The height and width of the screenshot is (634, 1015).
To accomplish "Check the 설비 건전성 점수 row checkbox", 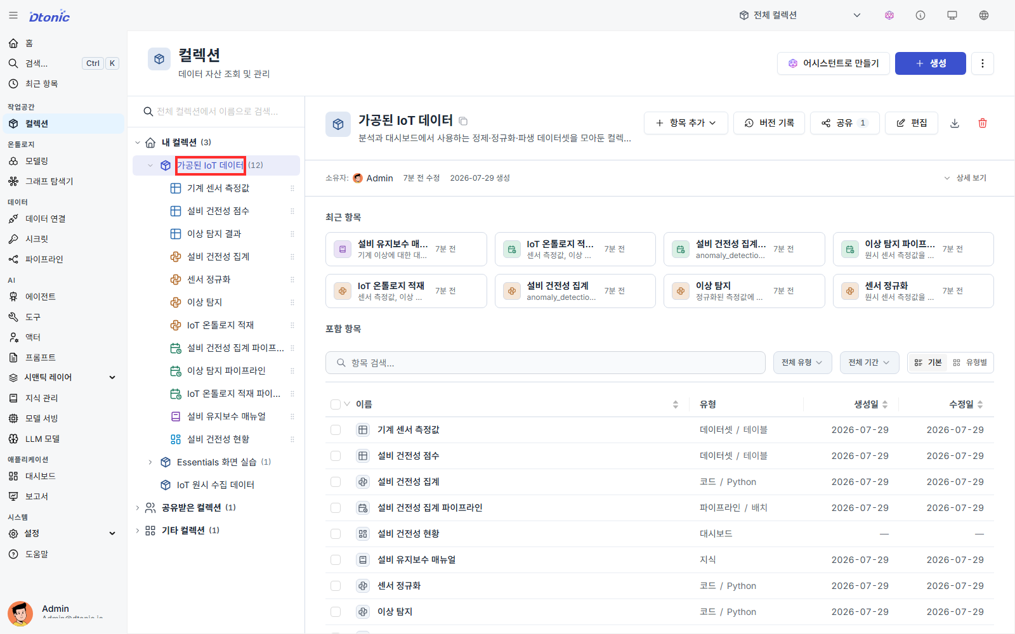I will pos(336,456).
